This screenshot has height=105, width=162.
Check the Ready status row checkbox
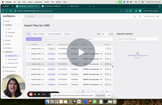point(28,49)
